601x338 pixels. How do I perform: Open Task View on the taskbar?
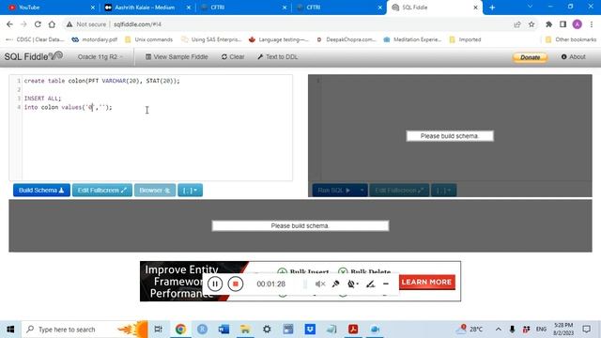(158, 330)
